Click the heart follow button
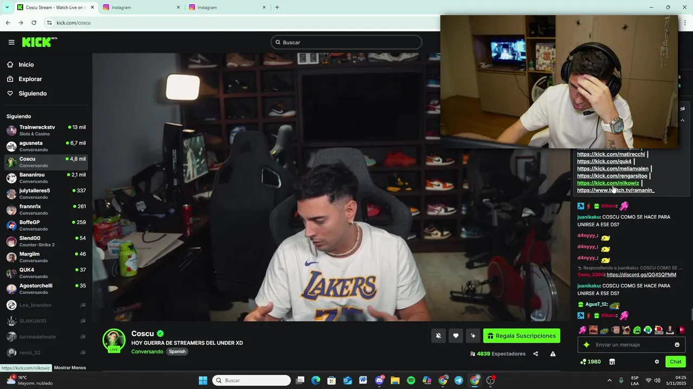 [x=456, y=336]
